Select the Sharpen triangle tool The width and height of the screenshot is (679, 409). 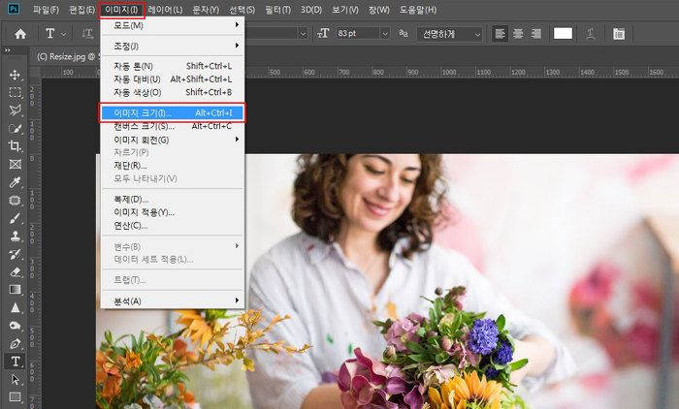(16, 308)
